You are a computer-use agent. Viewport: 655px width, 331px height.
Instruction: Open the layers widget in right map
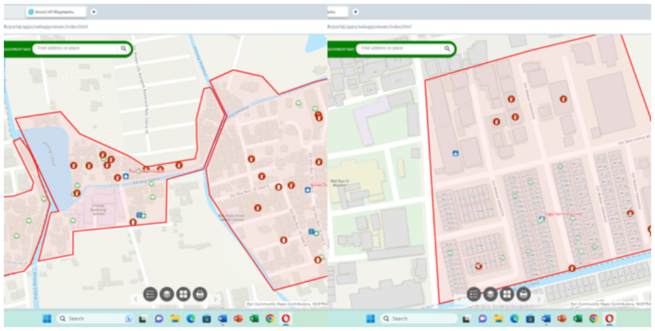[x=491, y=294]
